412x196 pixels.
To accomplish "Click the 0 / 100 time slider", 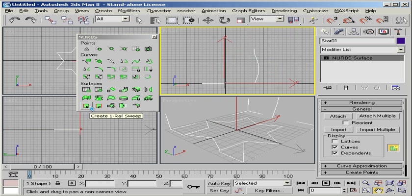I will click(42, 167).
